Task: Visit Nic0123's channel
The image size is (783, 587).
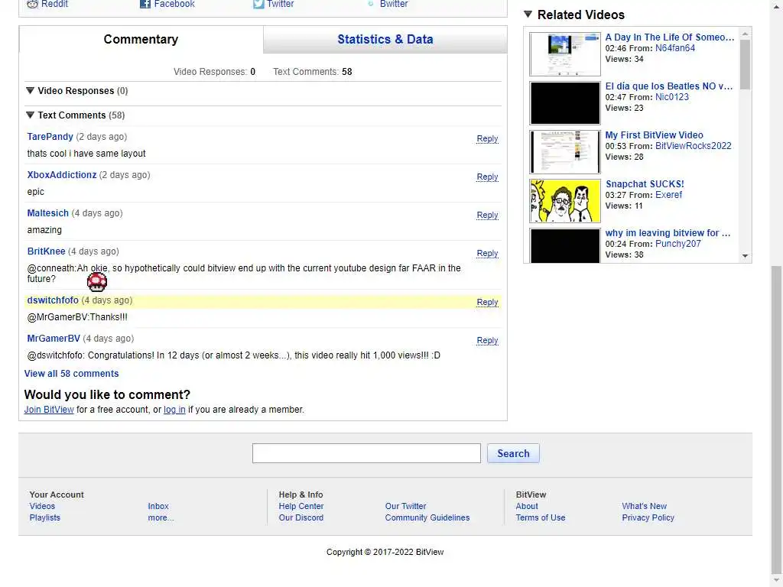Action: coord(672,97)
